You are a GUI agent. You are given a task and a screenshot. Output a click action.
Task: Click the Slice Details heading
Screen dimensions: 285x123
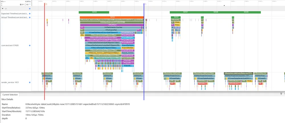pos(7,99)
